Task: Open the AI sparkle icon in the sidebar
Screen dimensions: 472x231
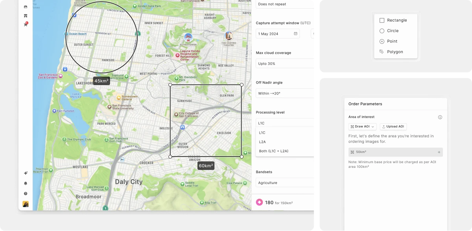Action: pyautogui.click(x=26, y=173)
